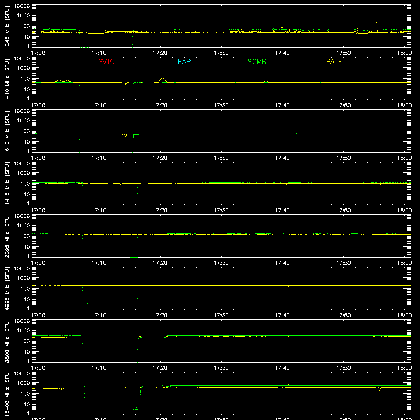The height and width of the screenshot is (420, 420).
Task: Click the small yellow bump near 17:37 at 410 MHz
Action: coord(266,81)
